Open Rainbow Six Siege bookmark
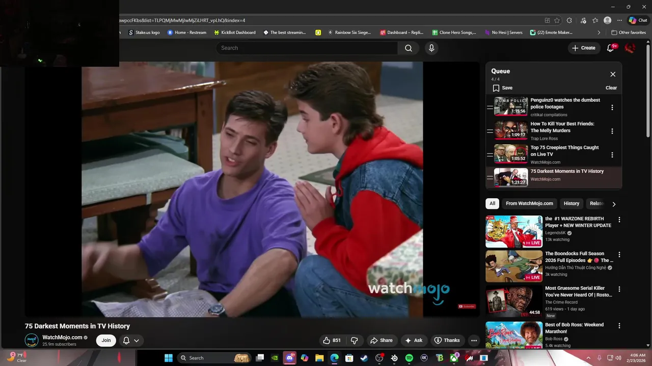The width and height of the screenshot is (652, 366). pos(349,33)
